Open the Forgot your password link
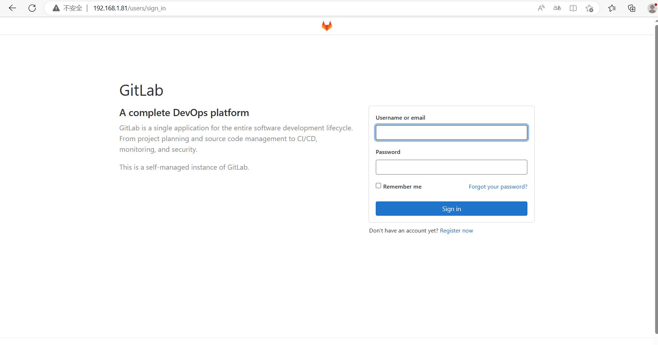Viewport: 658px width, 345px height. pos(498,187)
